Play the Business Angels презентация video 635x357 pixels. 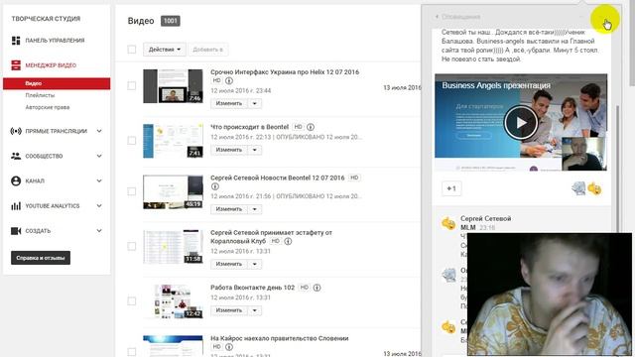coord(521,123)
